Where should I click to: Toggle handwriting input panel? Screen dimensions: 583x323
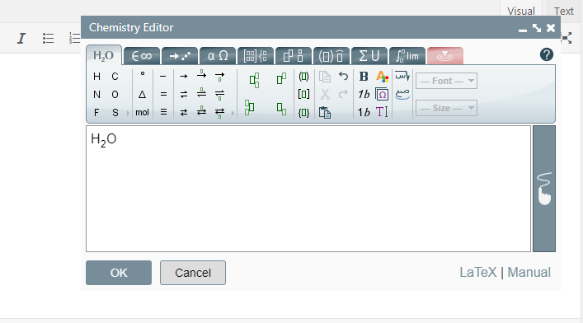[544, 189]
